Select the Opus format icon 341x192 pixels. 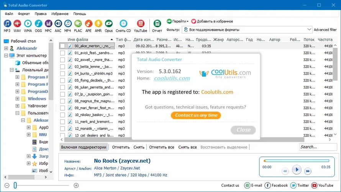[108, 23]
